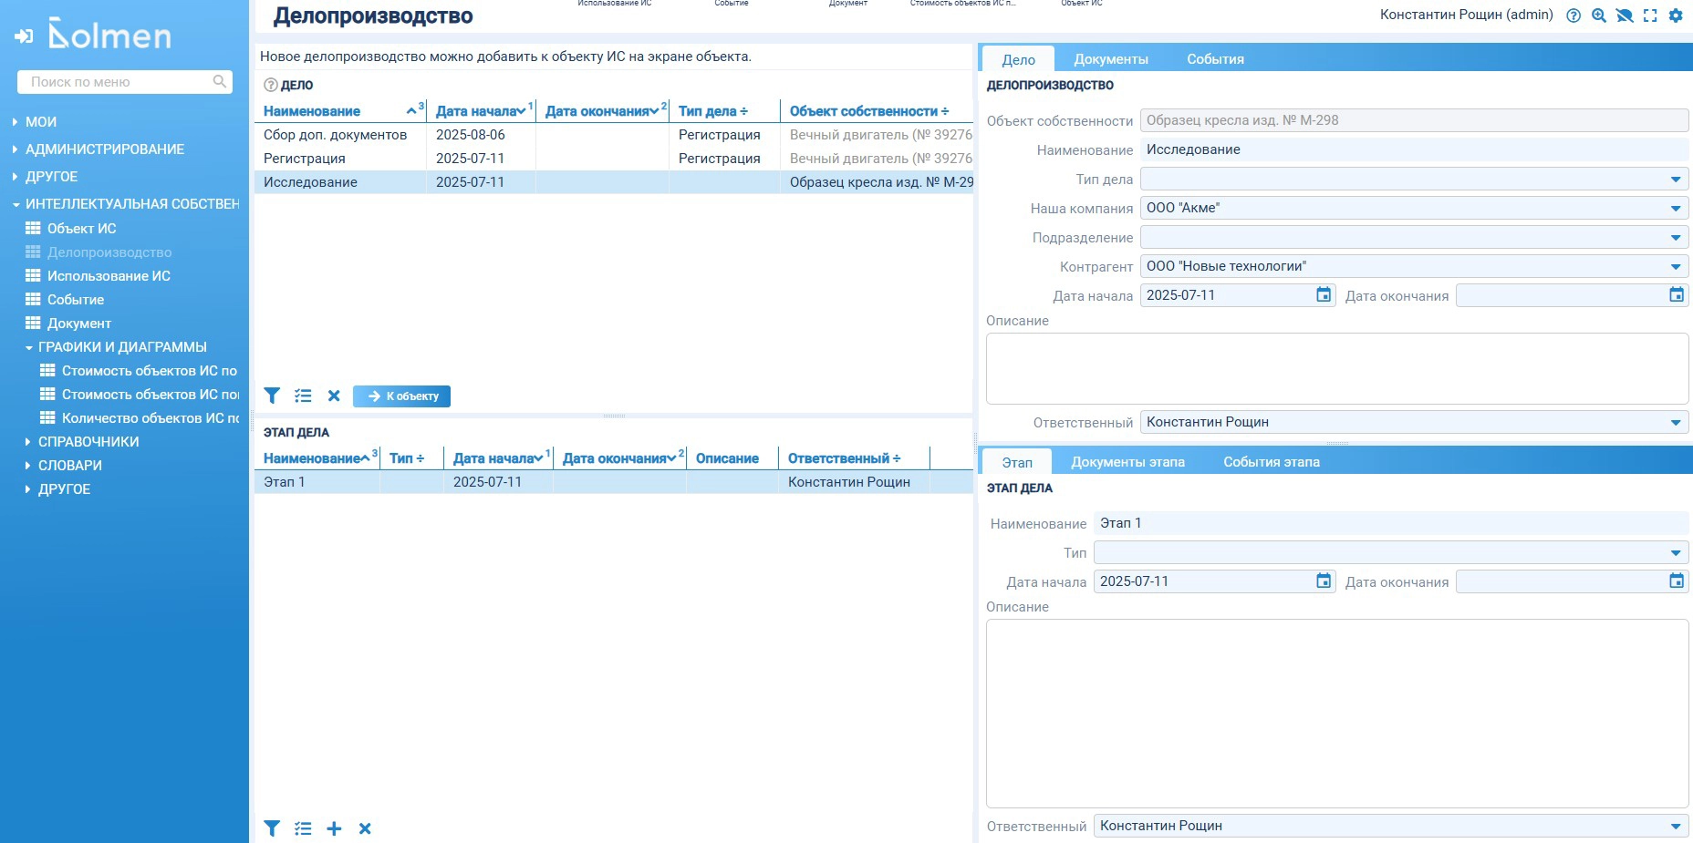Screen dimensions: 1693x843
Task: Click the filter icon under the Дело table
Action: (x=272, y=396)
